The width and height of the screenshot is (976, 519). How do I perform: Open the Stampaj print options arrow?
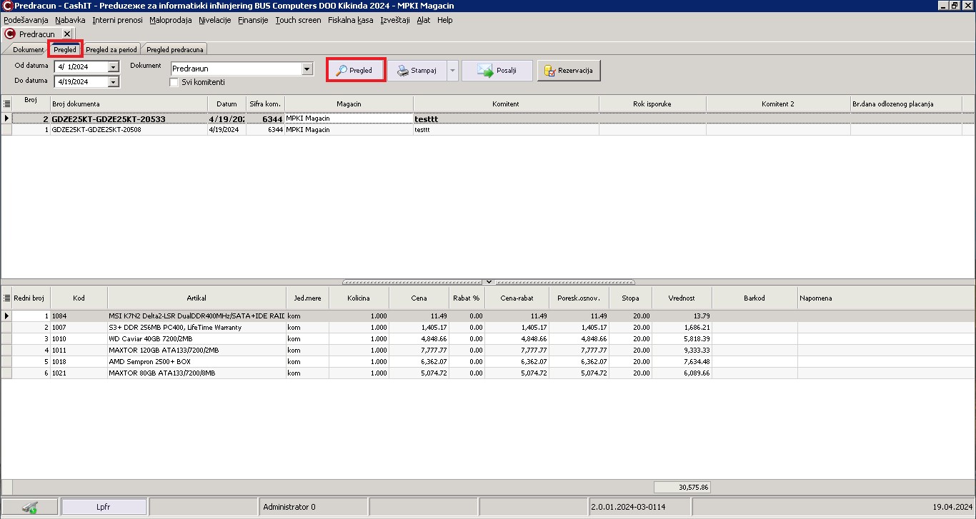pyautogui.click(x=452, y=71)
